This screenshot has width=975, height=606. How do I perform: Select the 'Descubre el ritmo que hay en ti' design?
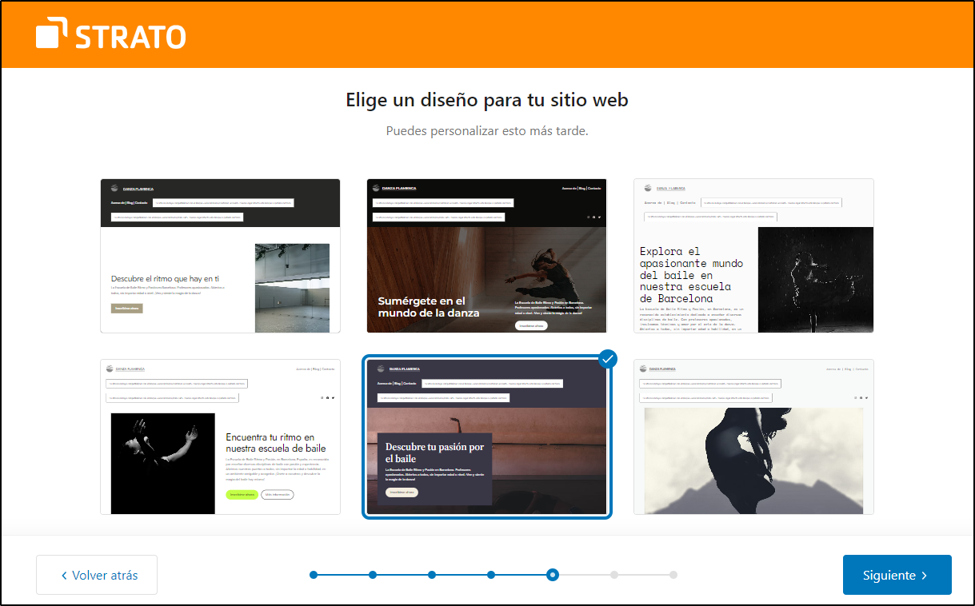(221, 255)
